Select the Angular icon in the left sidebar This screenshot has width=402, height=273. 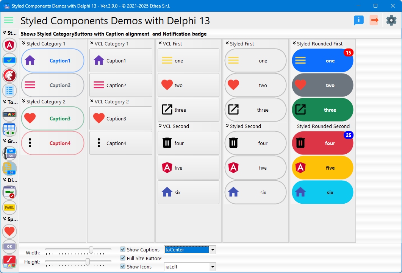[x=9, y=45]
